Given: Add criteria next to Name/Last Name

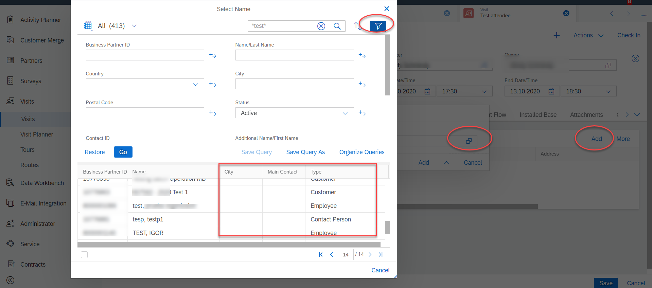Looking at the screenshot, I should coord(362,55).
